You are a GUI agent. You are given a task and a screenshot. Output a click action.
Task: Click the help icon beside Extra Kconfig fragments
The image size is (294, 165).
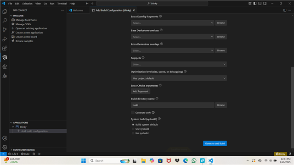point(160,16)
